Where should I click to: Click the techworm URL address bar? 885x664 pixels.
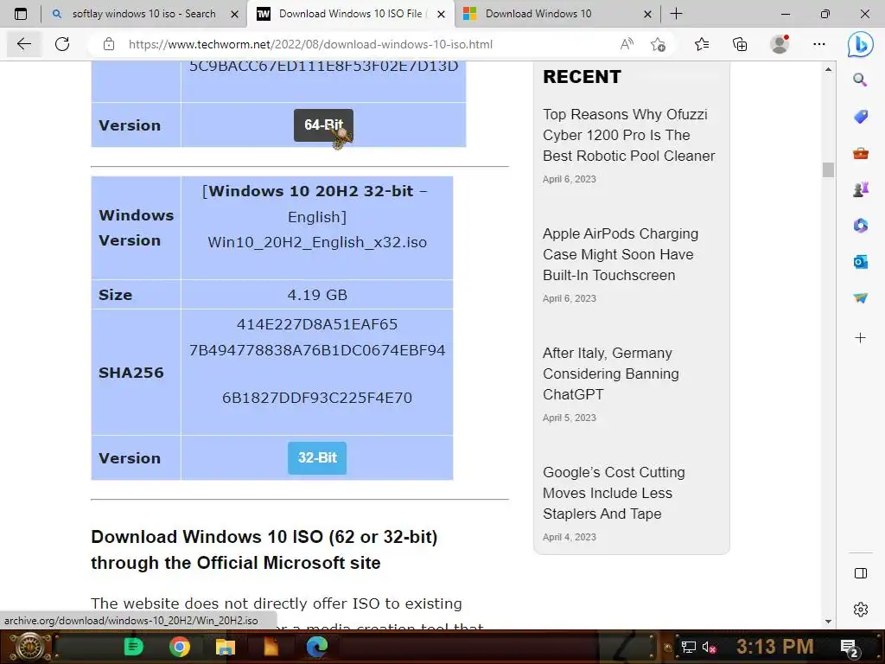point(310,44)
